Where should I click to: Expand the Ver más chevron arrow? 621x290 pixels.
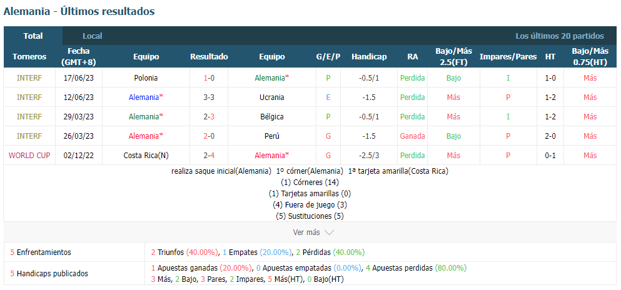[329, 232]
